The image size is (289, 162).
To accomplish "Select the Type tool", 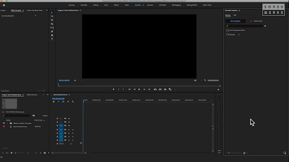I will click(52, 39).
